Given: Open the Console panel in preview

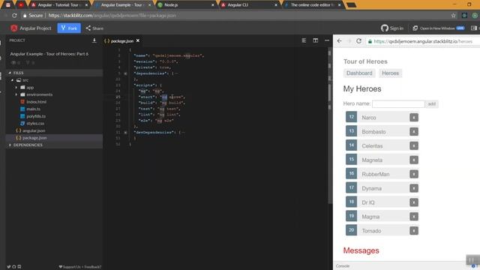Looking at the screenshot, I should pyautogui.click(x=343, y=266).
